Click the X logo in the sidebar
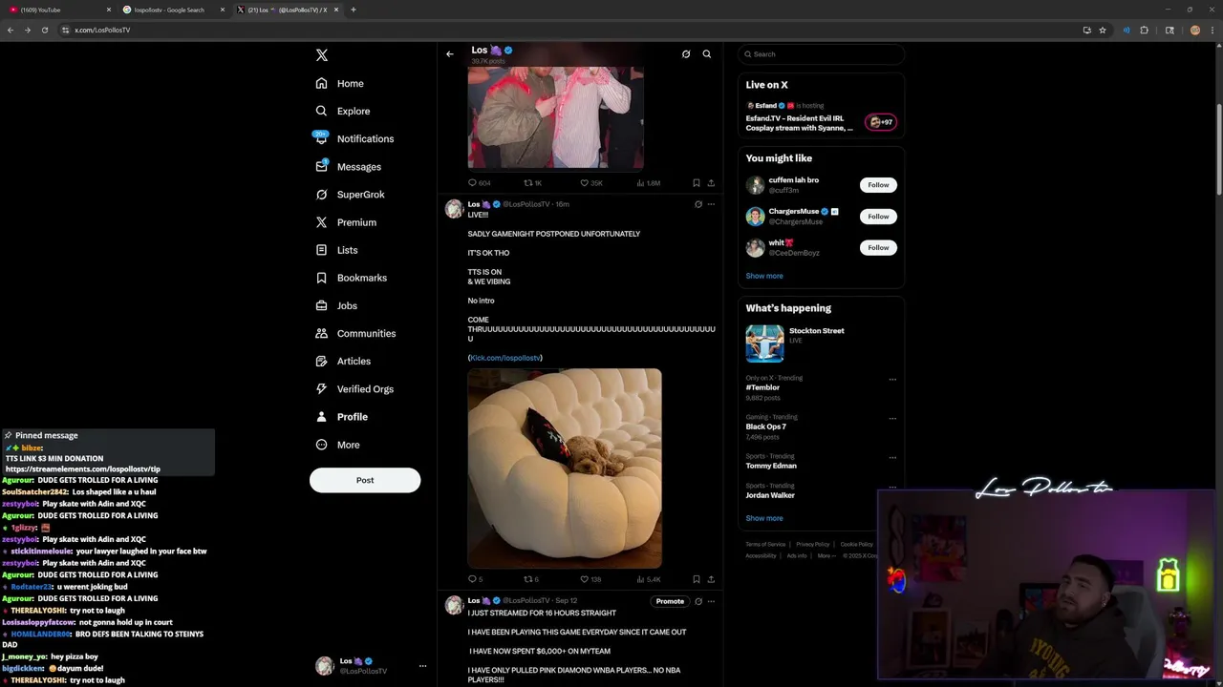1223x687 pixels. click(322, 55)
